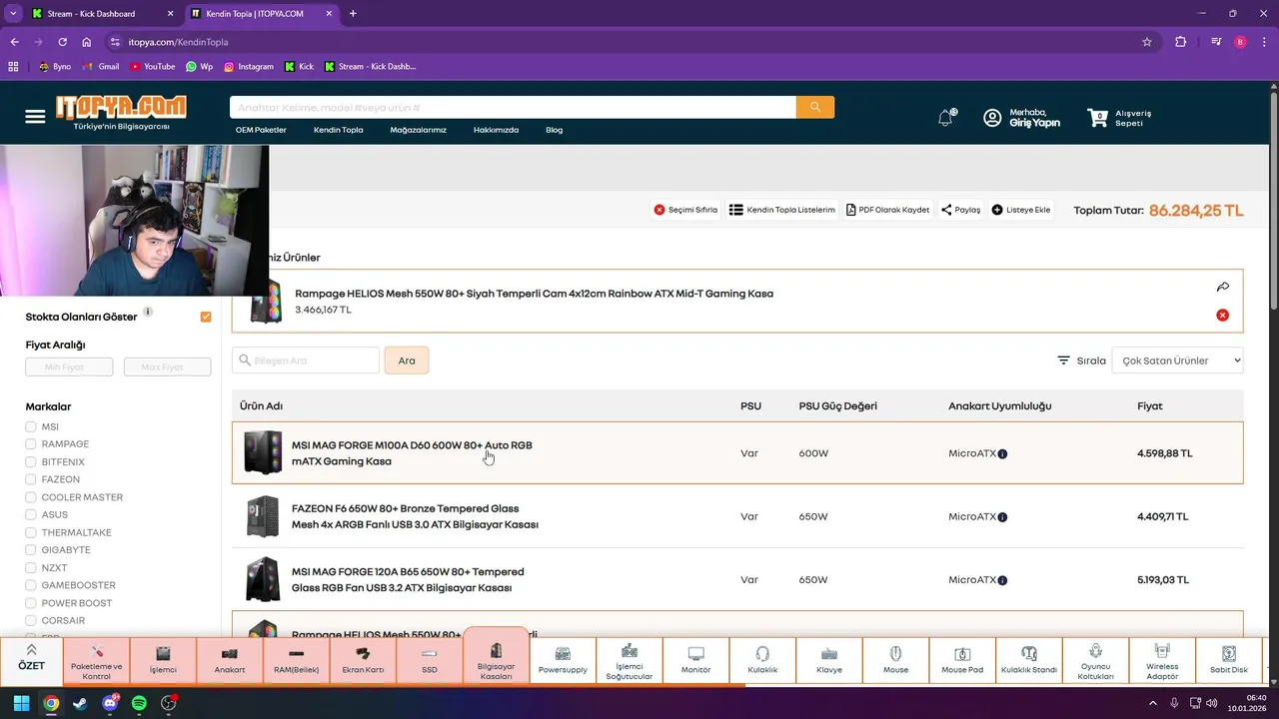This screenshot has width=1279, height=719.
Task: Check the RAMPAGE brand filter
Action: pos(31,444)
